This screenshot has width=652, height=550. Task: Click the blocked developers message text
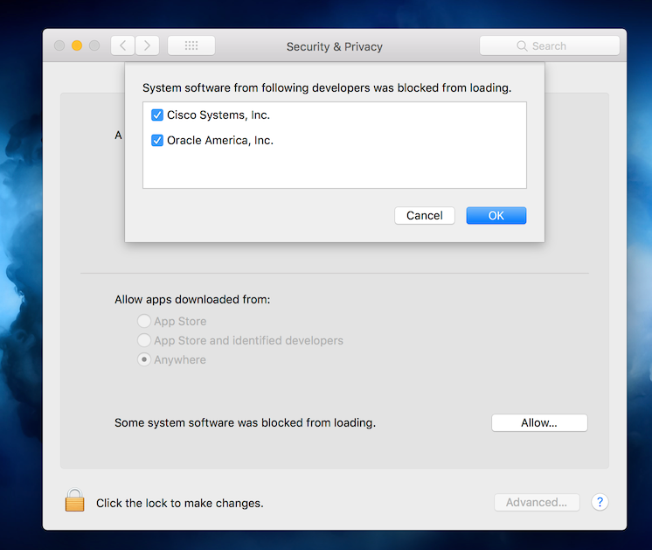point(327,87)
